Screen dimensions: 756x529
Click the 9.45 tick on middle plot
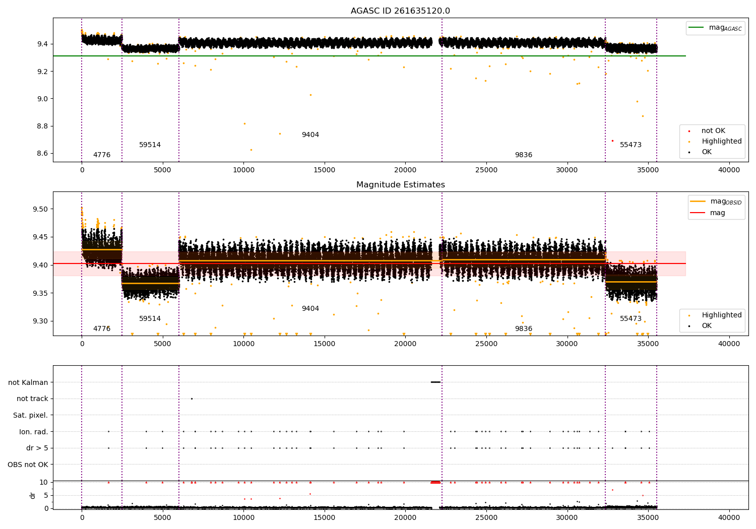[41, 237]
